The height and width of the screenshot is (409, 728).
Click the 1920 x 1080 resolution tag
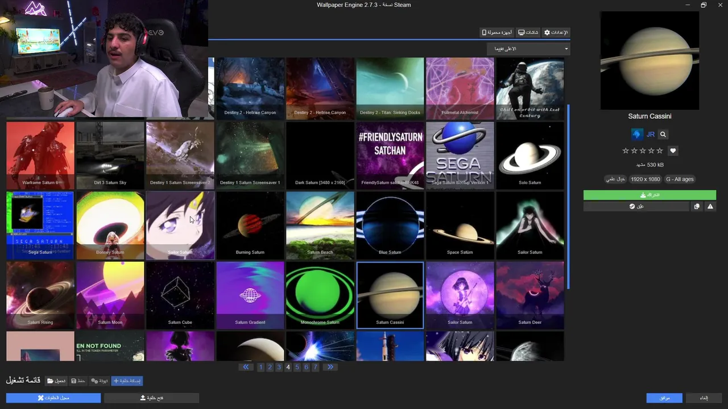645,179
